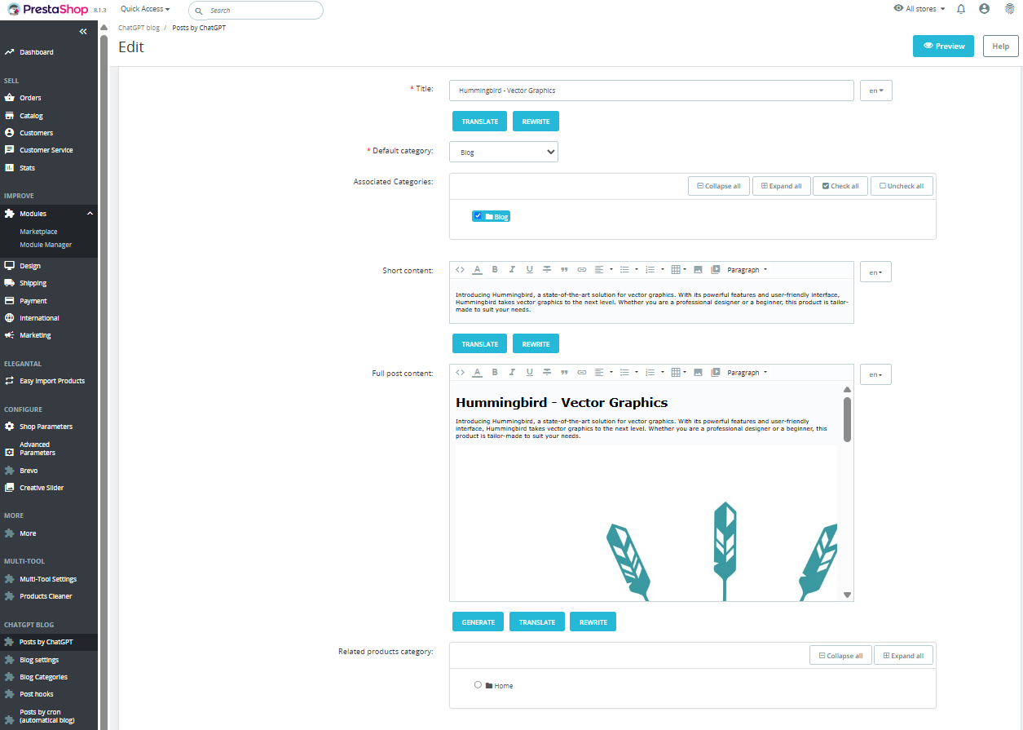Open the notifications bell
The height and width of the screenshot is (730, 1023).
click(x=961, y=9)
